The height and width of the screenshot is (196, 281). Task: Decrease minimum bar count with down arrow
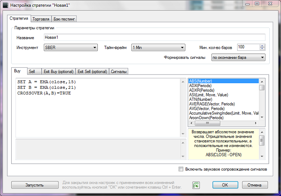pyautogui.click(x=262, y=49)
